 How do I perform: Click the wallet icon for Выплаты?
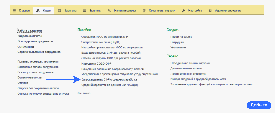point(85,11)
